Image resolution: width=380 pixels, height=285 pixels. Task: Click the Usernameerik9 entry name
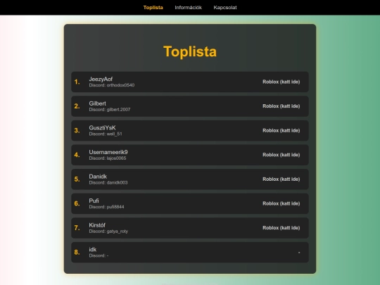click(108, 152)
